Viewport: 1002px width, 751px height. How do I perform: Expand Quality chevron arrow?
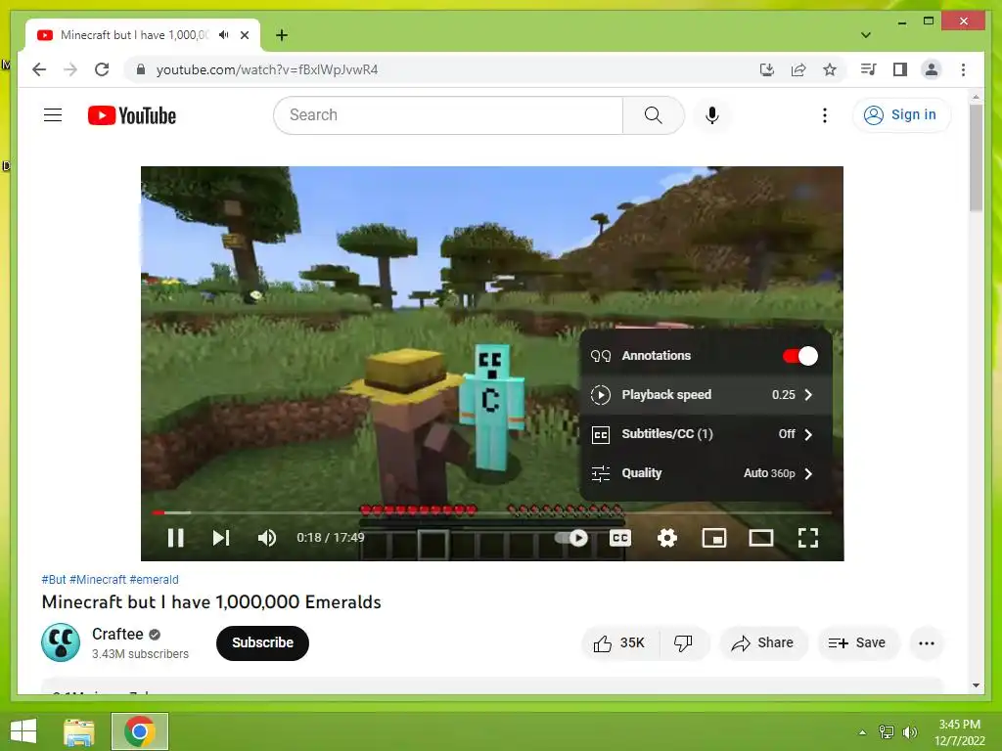click(x=808, y=473)
